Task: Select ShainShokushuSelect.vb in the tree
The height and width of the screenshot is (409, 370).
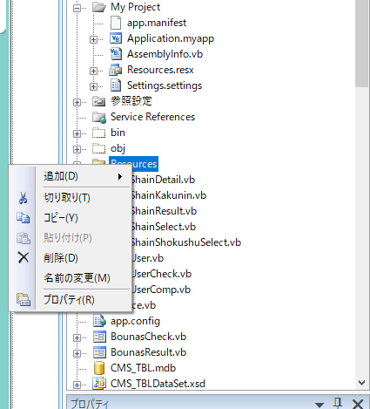Action: click(x=185, y=242)
